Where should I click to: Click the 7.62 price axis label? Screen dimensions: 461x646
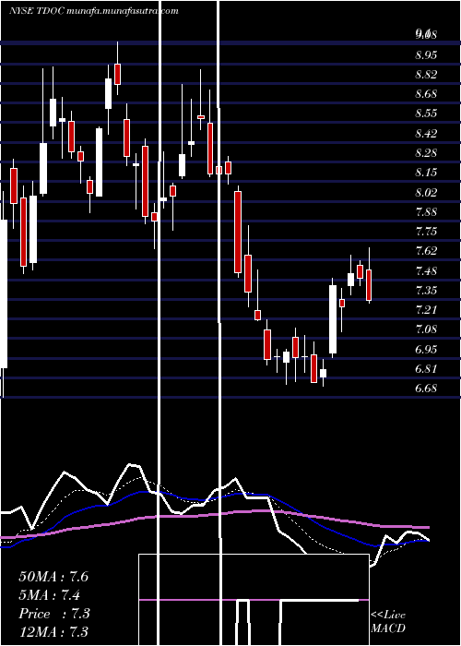[x=426, y=251]
